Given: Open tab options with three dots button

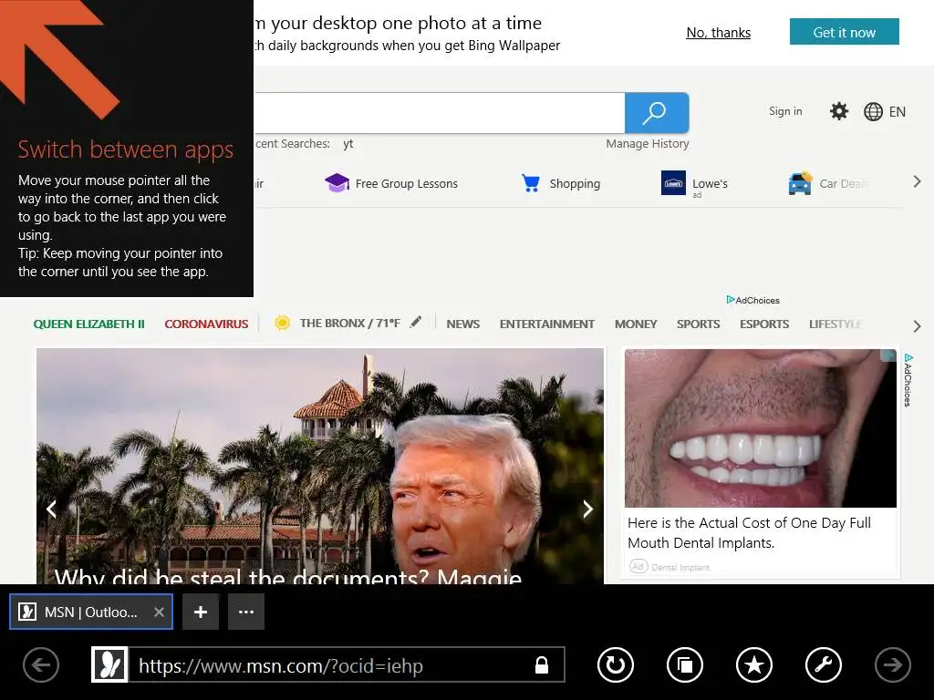Looking at the screenshot, I should (246, 612).
